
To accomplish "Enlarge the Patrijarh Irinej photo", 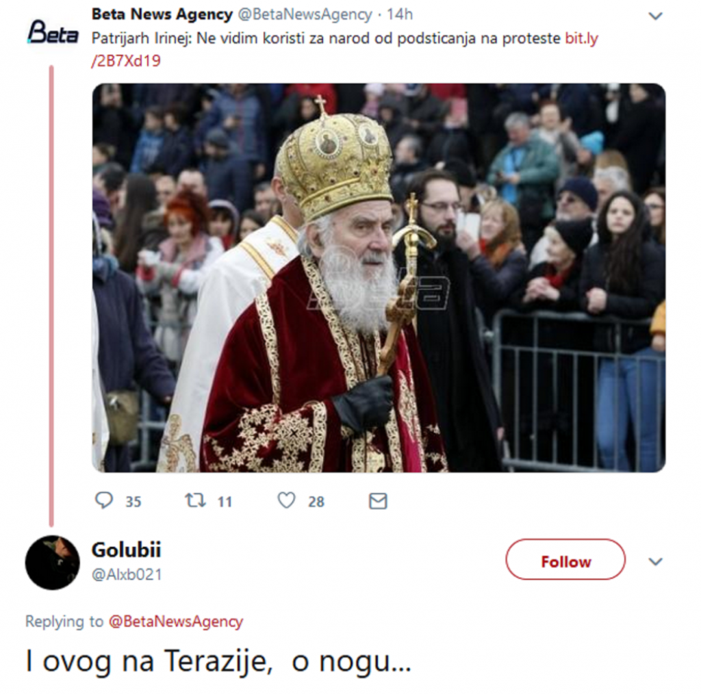I will point(379,277).
